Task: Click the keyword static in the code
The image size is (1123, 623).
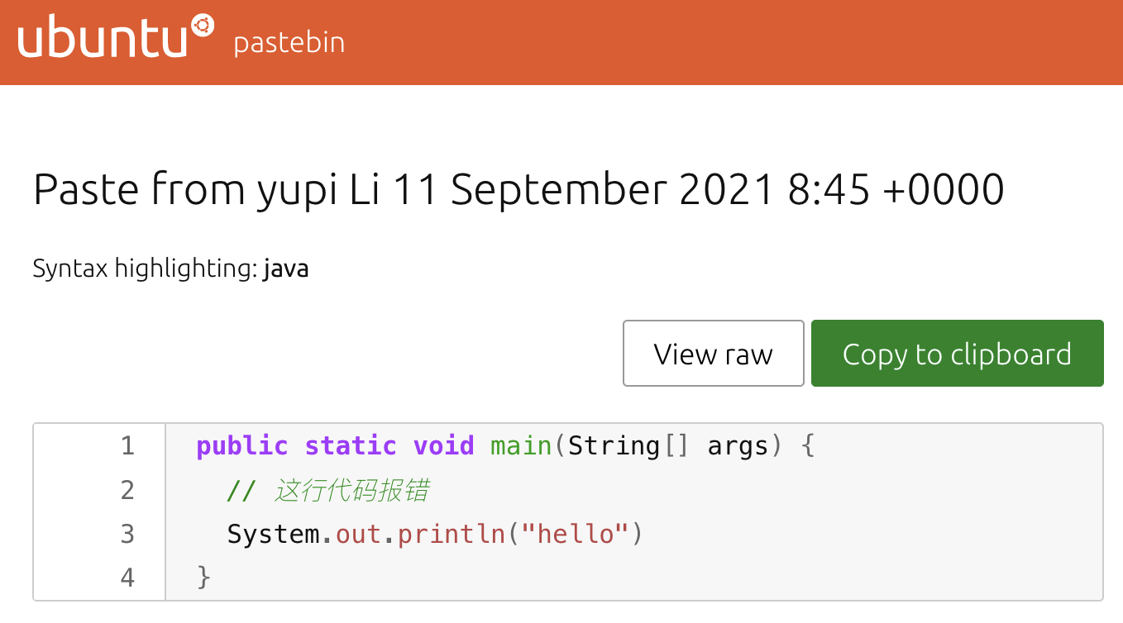Action: (x=351, y=446)
